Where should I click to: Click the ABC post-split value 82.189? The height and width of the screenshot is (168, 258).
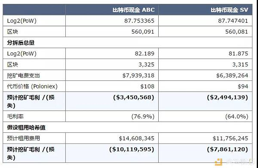pos(144,53)
